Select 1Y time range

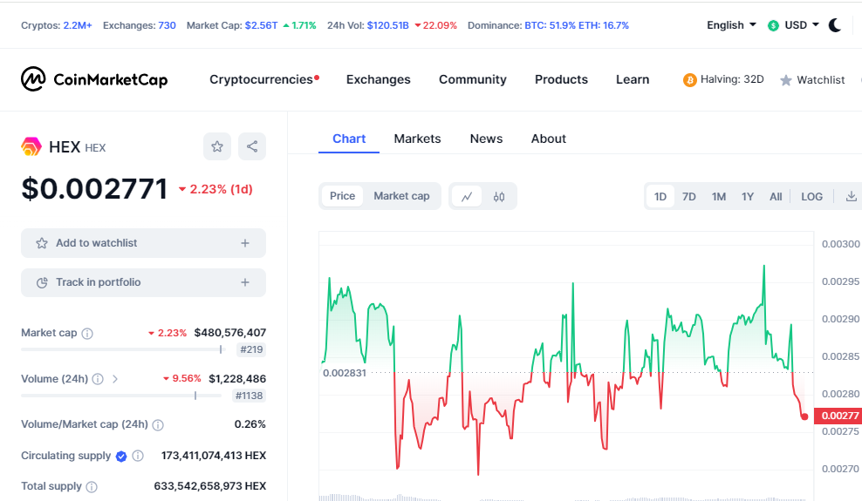(748, 196)
